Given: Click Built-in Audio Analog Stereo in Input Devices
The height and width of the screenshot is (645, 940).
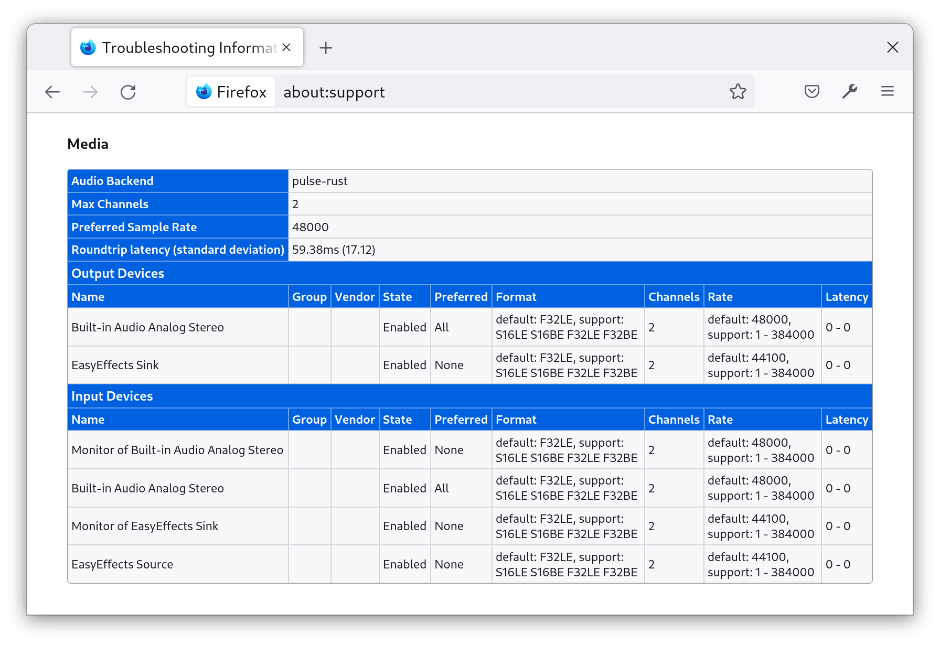Looking at the screenshot, I should (x=147, y=488).
